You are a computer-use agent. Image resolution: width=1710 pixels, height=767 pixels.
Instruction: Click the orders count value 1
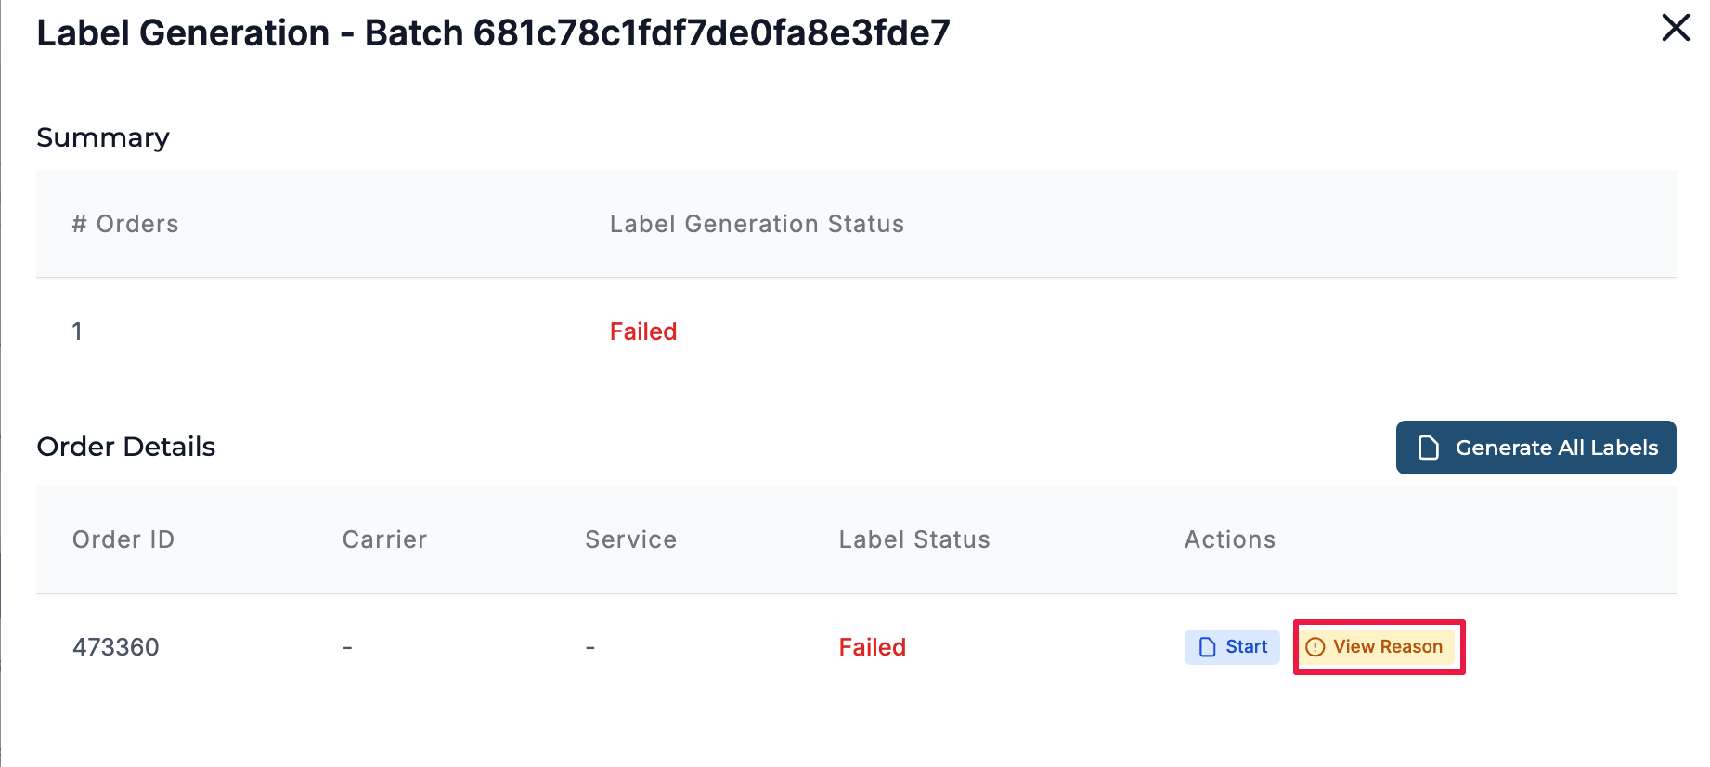tap(77, 331)
